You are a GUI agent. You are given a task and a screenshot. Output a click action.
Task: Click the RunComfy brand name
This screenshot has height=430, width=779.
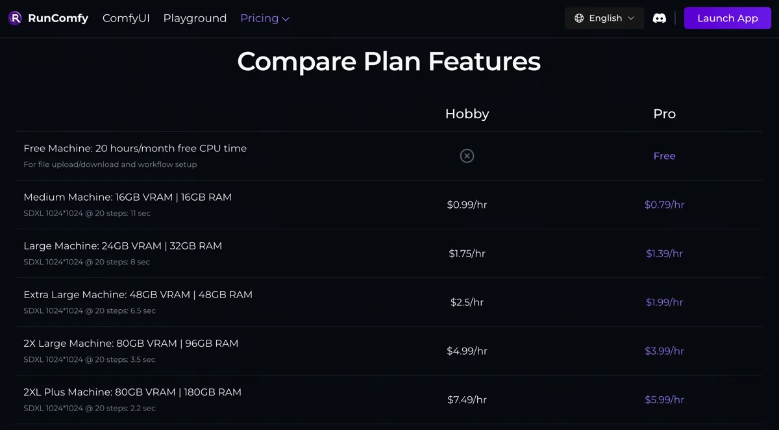pyautogui.click(x=58, y=18)
